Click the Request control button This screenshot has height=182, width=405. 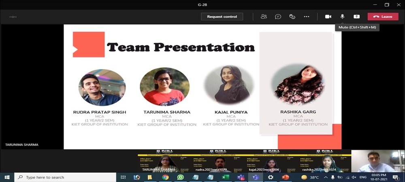[x=222, y=17]
